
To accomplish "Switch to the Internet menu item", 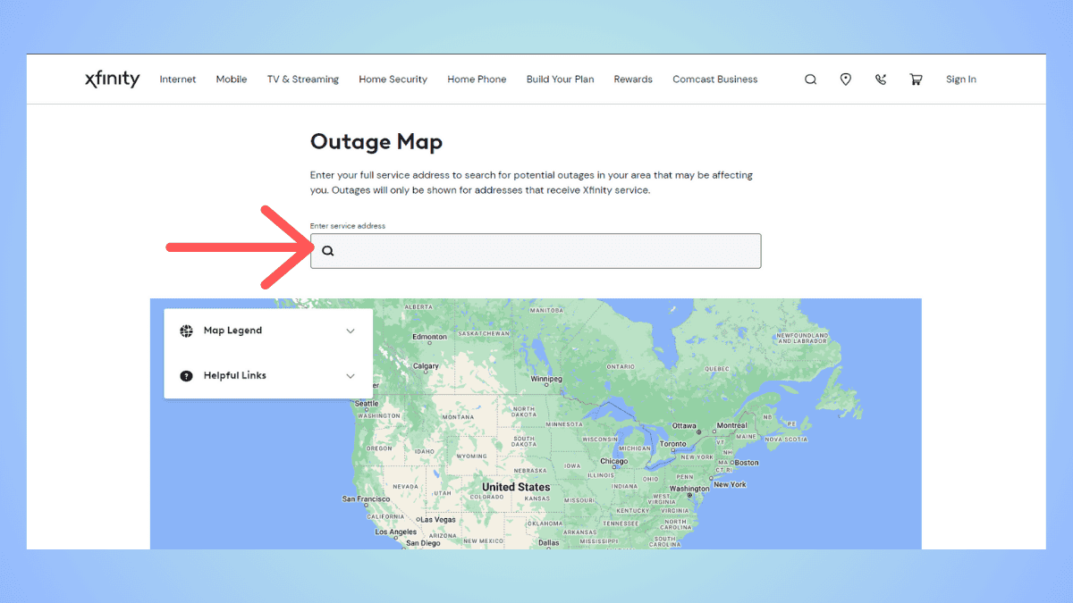I will point(177,79).
